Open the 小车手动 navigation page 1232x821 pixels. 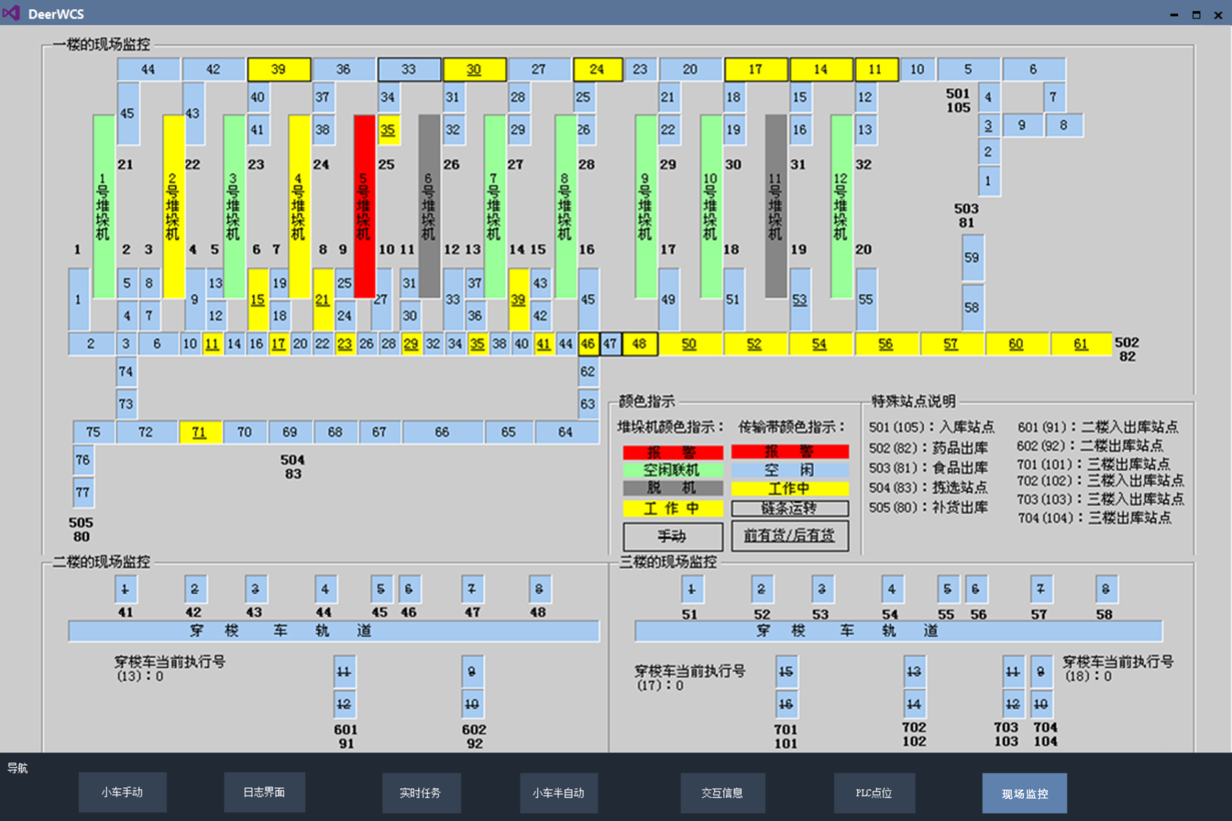click(122, 792)
